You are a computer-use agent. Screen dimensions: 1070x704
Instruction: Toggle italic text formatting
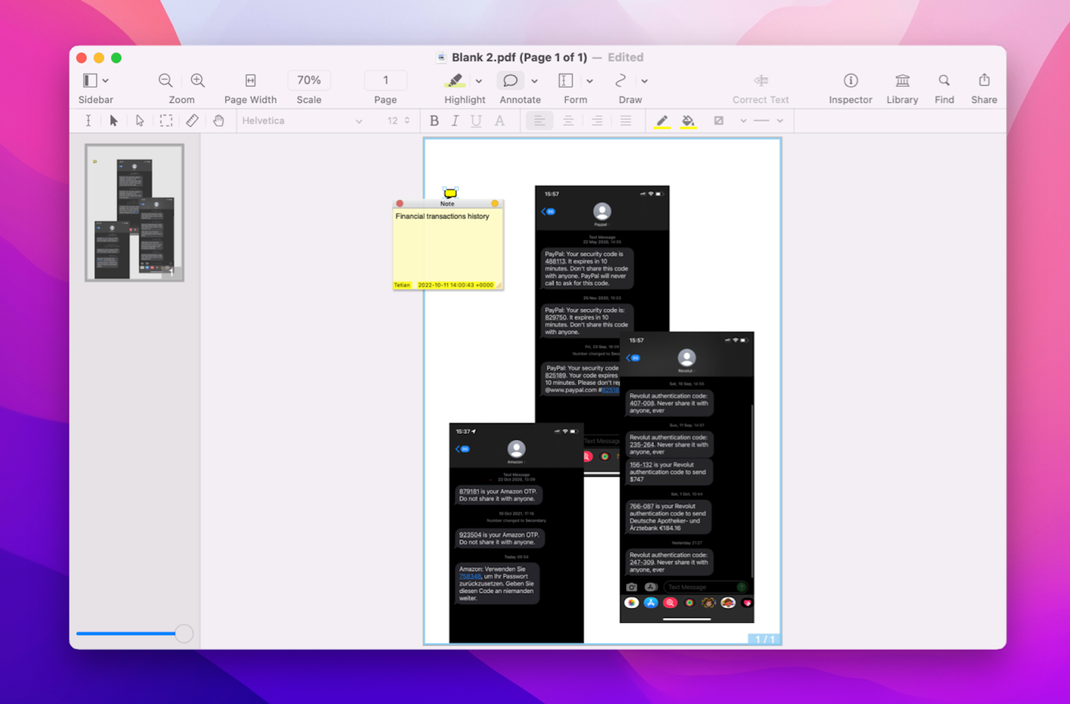(x=455, y=120)
